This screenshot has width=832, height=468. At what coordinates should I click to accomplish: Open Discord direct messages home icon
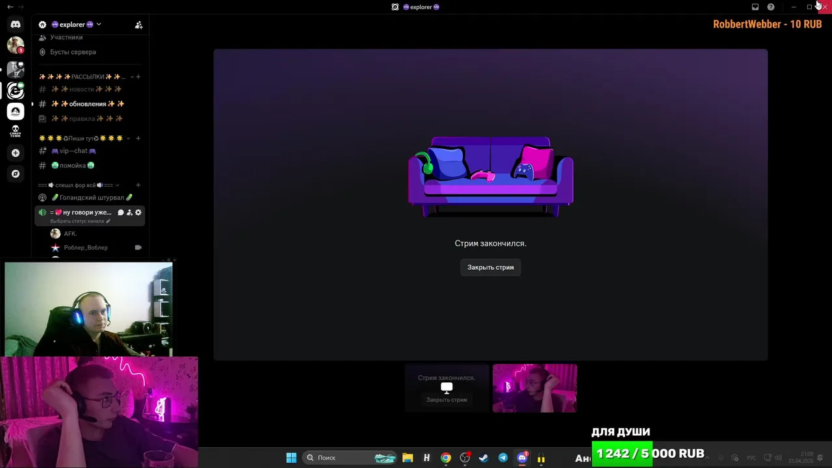coord(16,24)
